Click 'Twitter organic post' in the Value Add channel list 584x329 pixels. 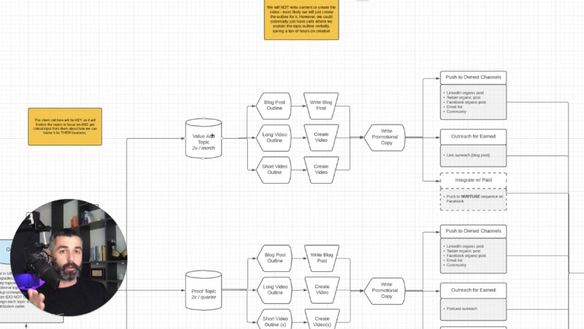463,97
